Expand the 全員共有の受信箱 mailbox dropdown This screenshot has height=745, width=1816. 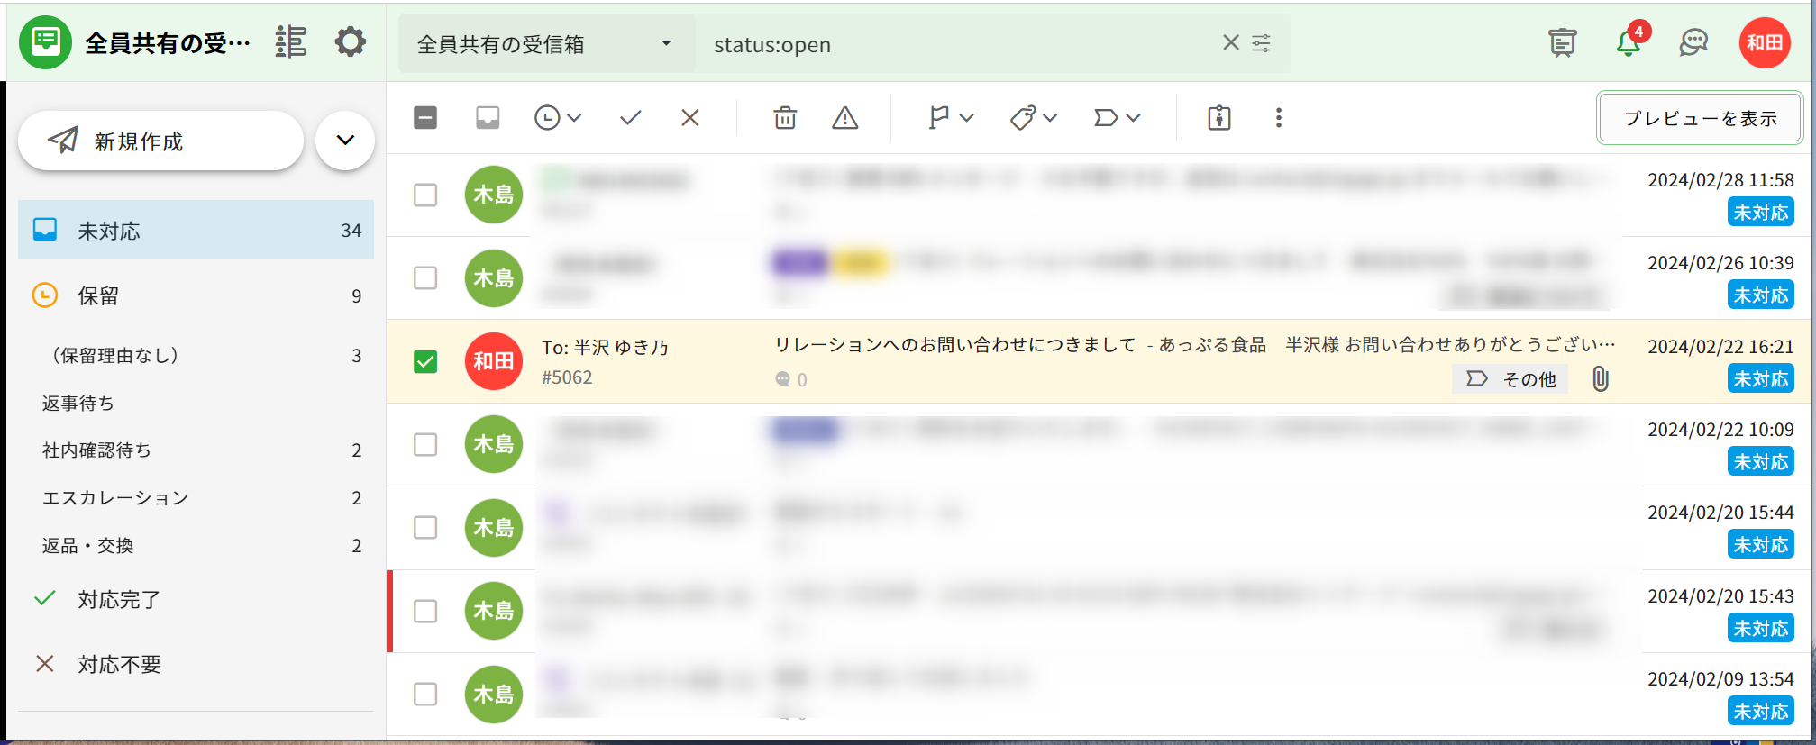tap(665, 43)
